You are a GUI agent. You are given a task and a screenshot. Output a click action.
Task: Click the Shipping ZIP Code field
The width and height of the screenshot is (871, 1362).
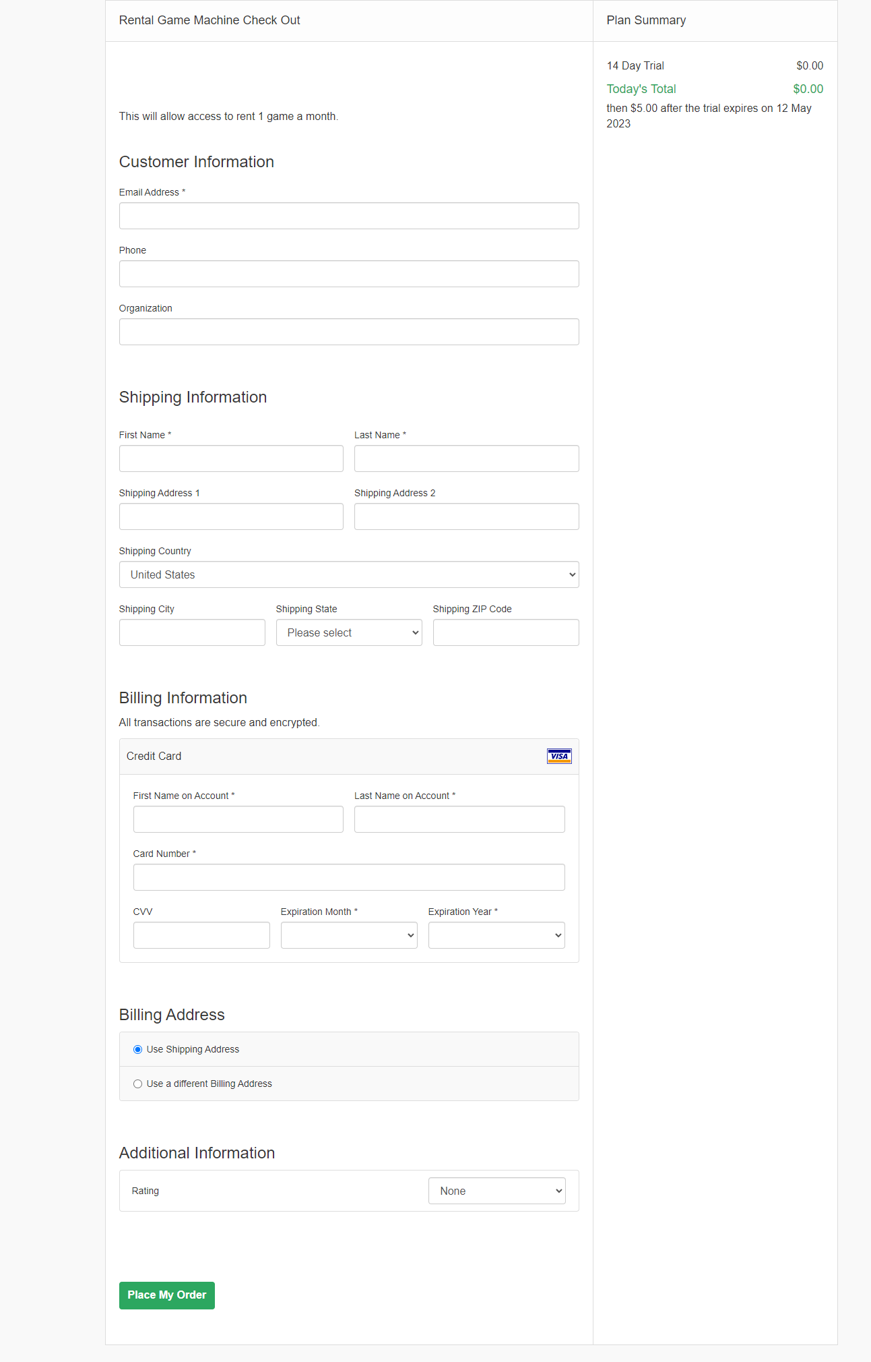point(505,632)
